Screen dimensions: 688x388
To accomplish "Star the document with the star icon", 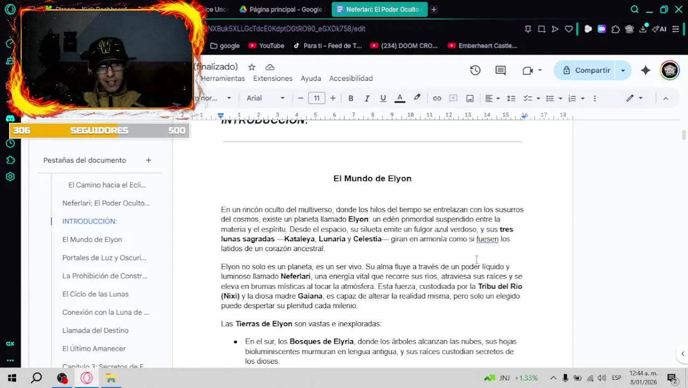I will tap(251, 67).
